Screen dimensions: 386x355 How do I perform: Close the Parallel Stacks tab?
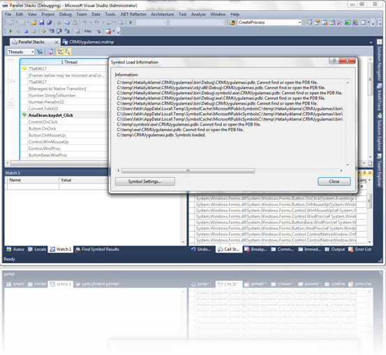tap(57, 43)
